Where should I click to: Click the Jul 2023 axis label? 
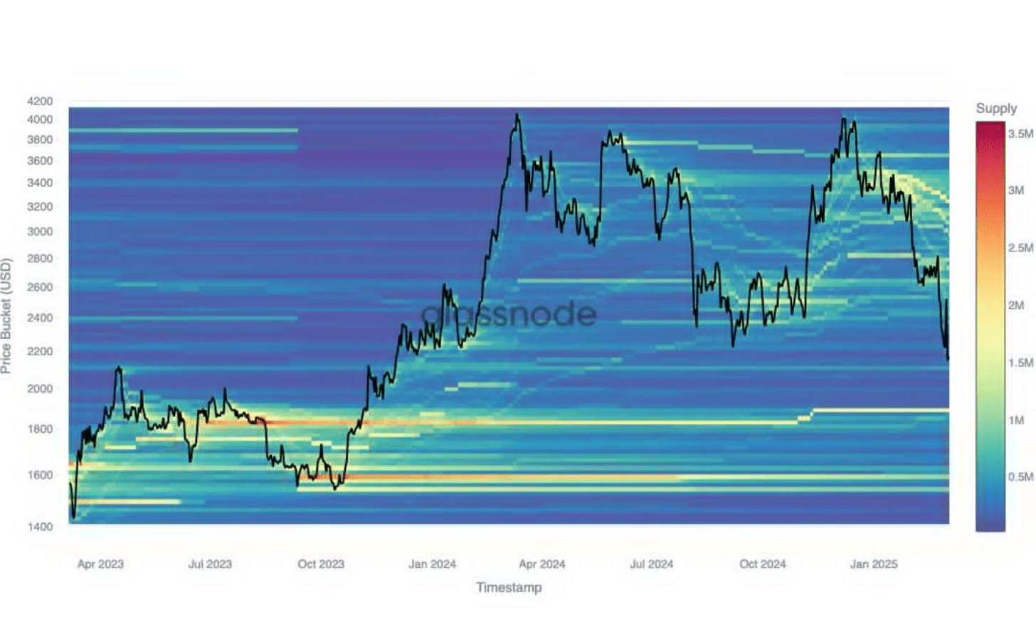click(x=210, y=564)
